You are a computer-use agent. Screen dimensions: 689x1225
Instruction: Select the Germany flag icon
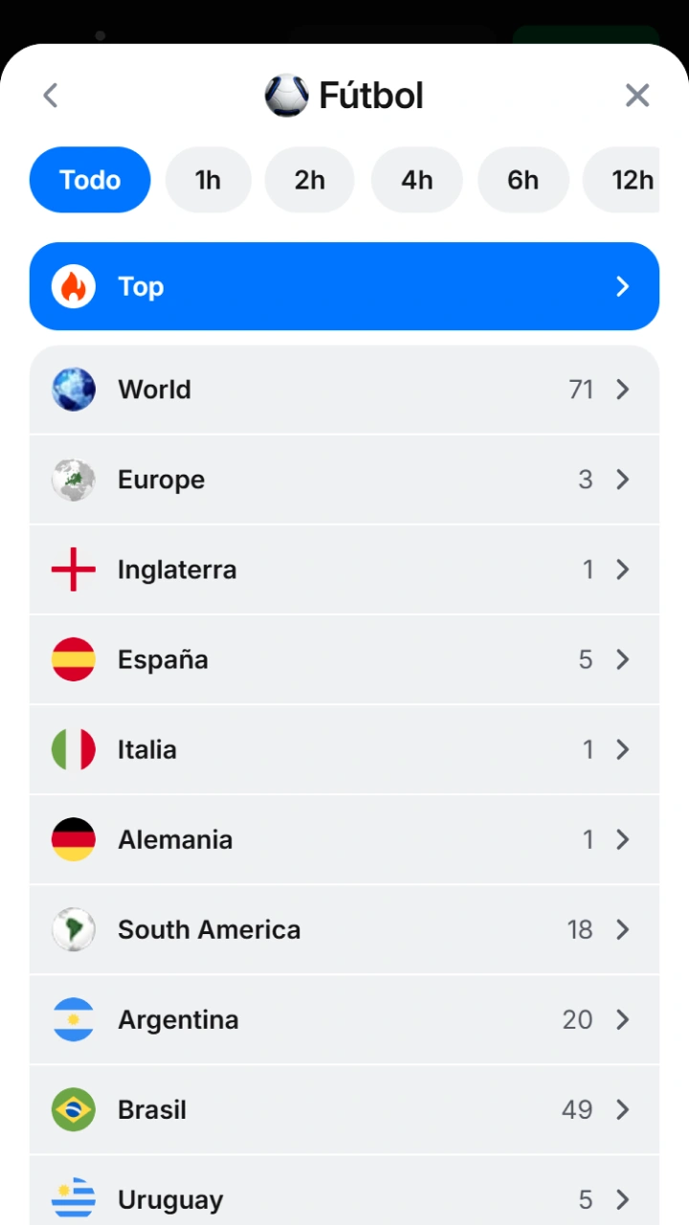click(x=74, y=839)
